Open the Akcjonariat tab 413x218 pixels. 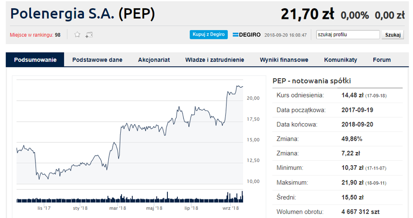tap(154, 60)
